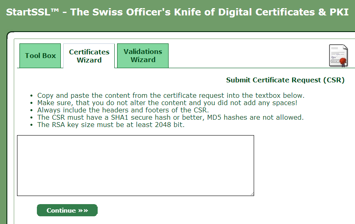Open the Tool Box tab
This screenshot has width=355, height=224.
point(40,56)
